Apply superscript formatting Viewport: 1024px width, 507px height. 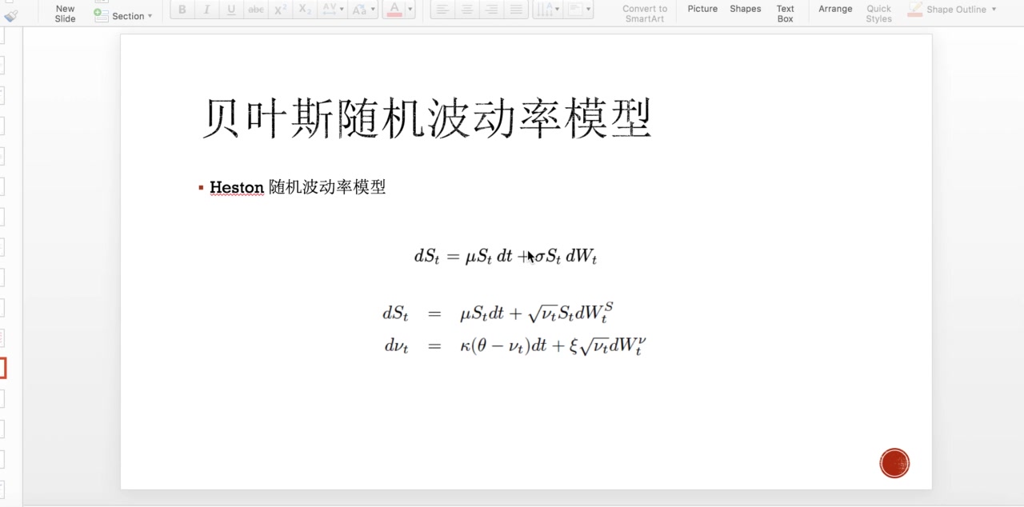[x=279, y=9]
